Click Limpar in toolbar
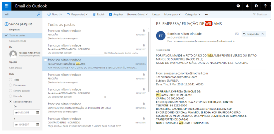 coord(156,14)
